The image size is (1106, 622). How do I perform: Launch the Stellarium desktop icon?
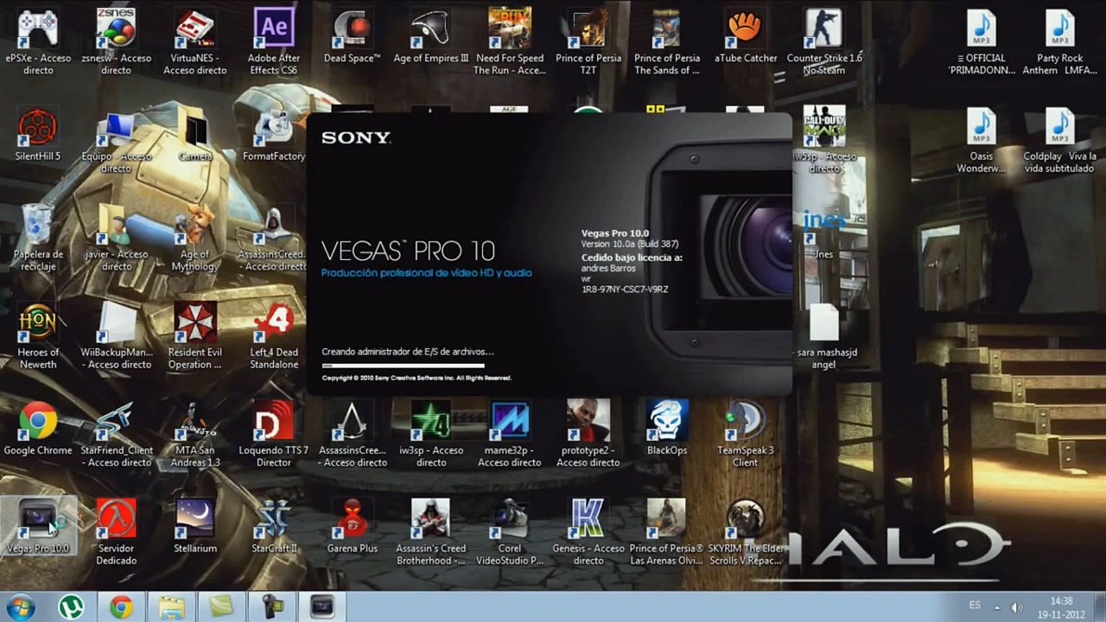[x=195, y=525]
